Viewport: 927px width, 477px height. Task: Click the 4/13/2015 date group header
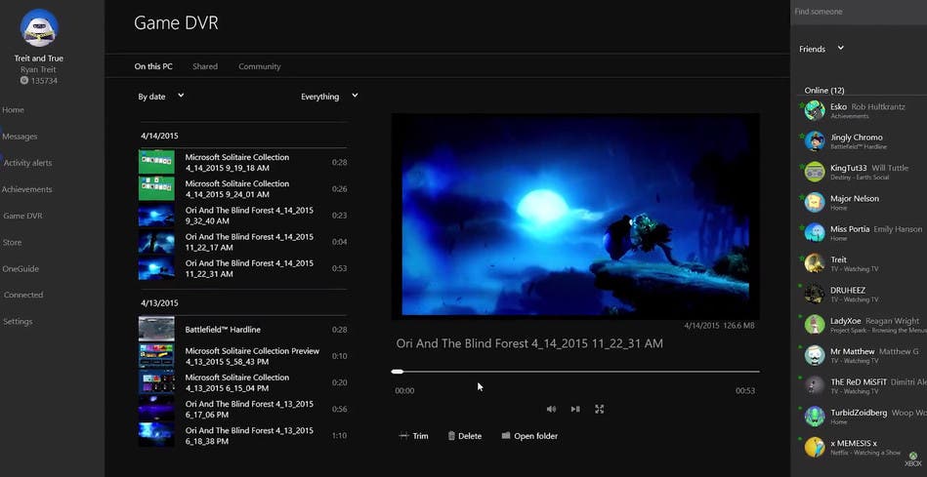(159, 302)
